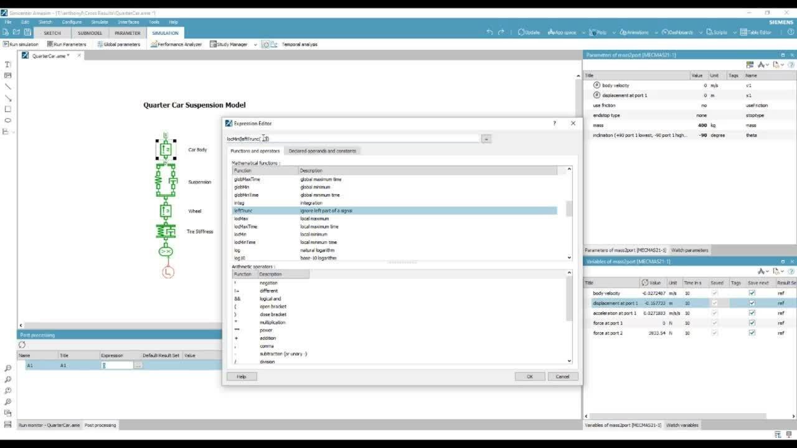Click the help icon in Parameters panel
The image size is (797, 448).
pyautogui.click(x=791, y=65)
